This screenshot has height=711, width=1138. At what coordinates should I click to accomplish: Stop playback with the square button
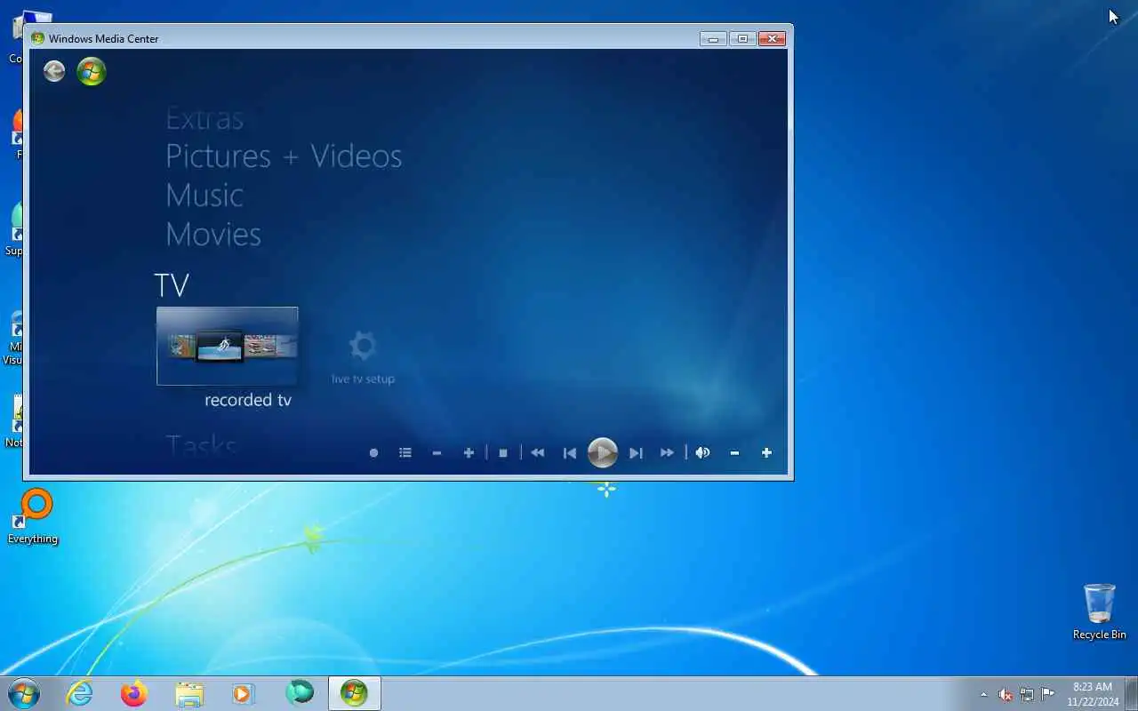pyautogui.click(x=503, y=452)
